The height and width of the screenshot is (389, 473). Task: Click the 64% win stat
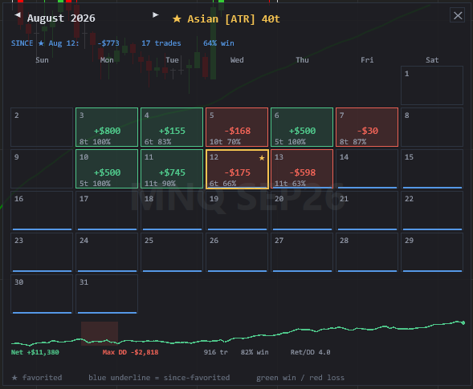coord(218,43)
